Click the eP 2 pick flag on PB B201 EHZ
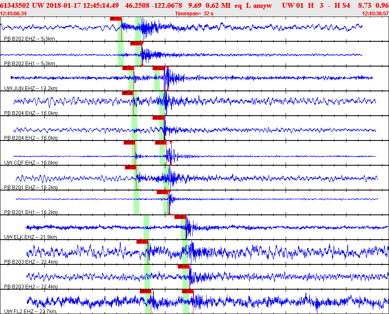 click(131, 167)
